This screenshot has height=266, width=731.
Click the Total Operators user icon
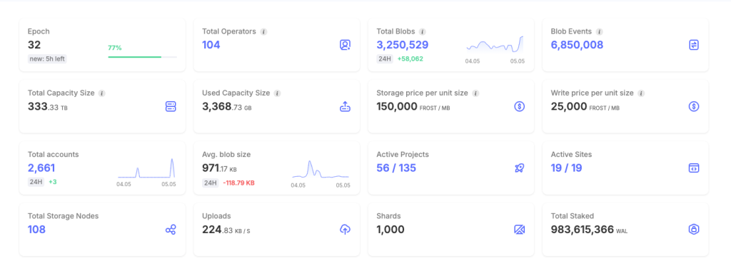pos(345,45)
